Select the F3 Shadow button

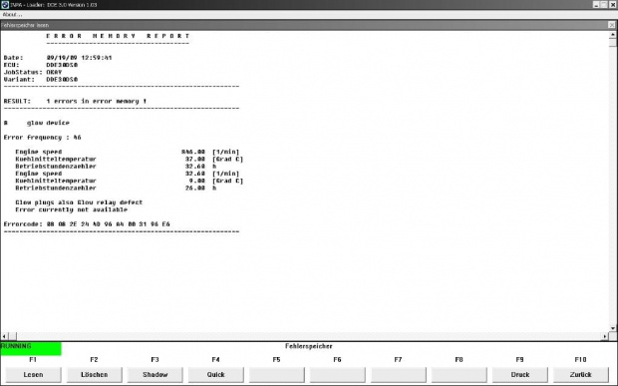tap(154, 375)
